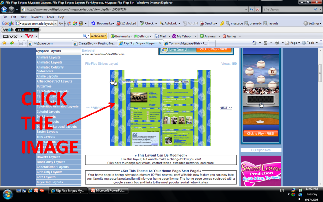Click the yellow highlighter icon
323x202 pixels.
point(222,23)
